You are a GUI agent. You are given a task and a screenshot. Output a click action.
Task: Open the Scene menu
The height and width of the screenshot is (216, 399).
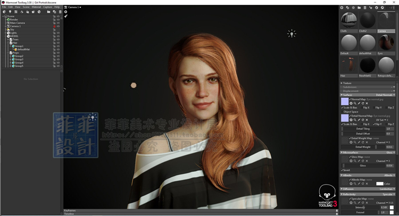[x=26, y=7]
